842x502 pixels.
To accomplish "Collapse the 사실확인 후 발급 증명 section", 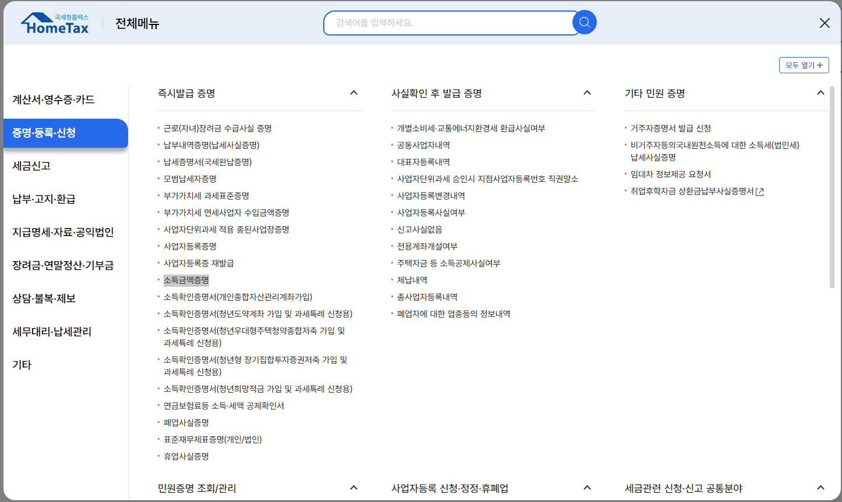I will coord(587,93).
